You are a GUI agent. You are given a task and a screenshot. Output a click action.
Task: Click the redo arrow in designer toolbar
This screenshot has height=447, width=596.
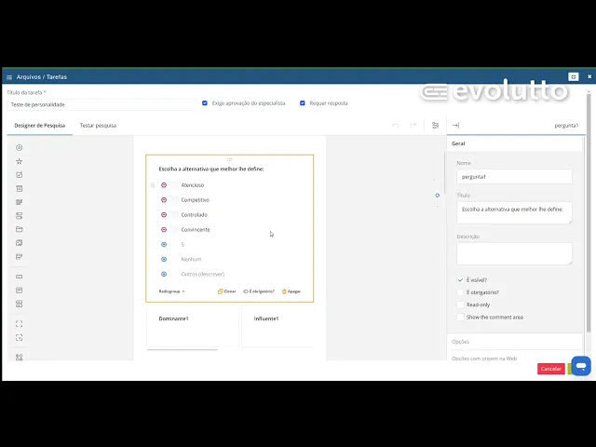click(413, 126)
